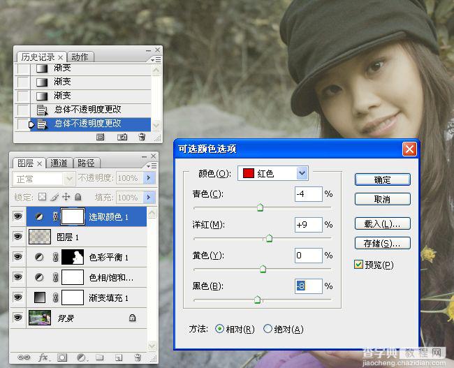Click 青色 value input field

point(308,194)
